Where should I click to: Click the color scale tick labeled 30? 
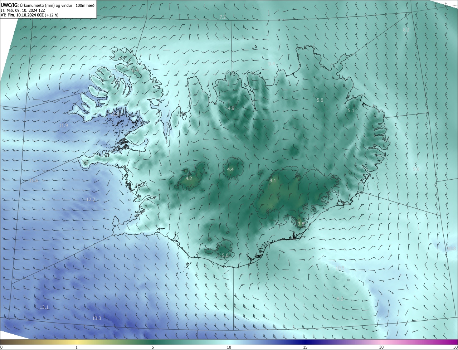[x=381, y=347]
